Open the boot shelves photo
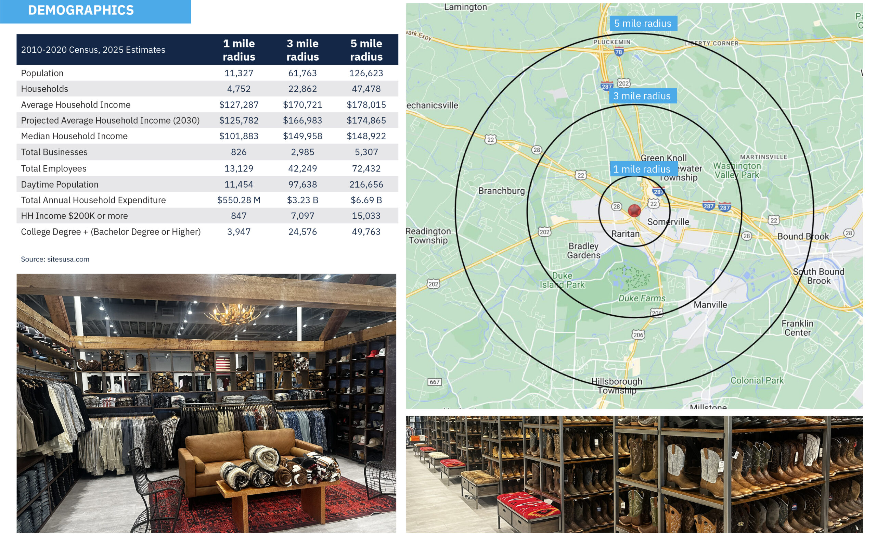Viewport: 876px width, 544px height. [x=634, y=474]
